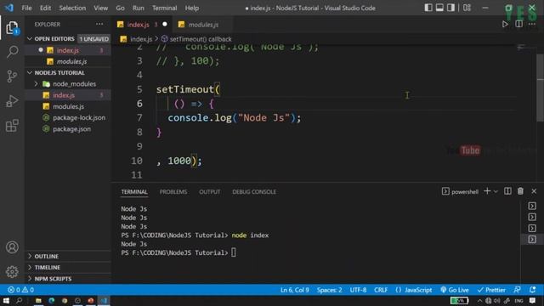Change indentation via Spaces: 2
The width and height of the screenshot is (544, 306).
click(329, 290)
